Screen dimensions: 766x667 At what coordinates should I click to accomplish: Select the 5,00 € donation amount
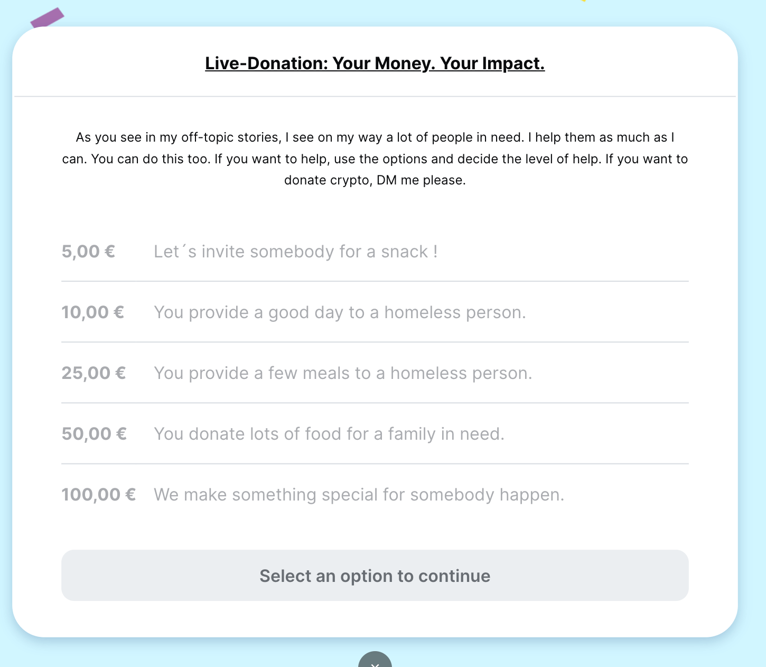pos(88,251)
